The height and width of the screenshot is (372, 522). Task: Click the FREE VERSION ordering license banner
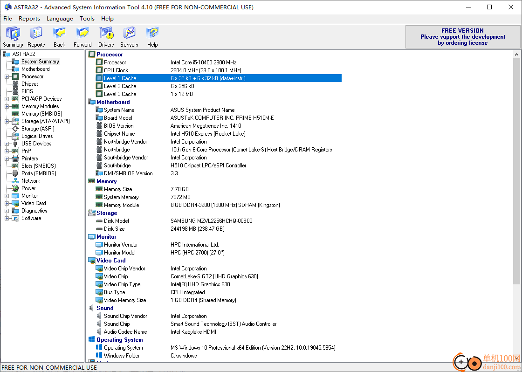462,37
